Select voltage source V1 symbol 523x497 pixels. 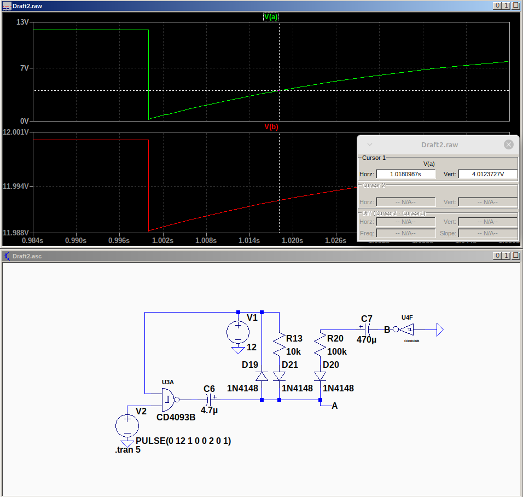238,332
